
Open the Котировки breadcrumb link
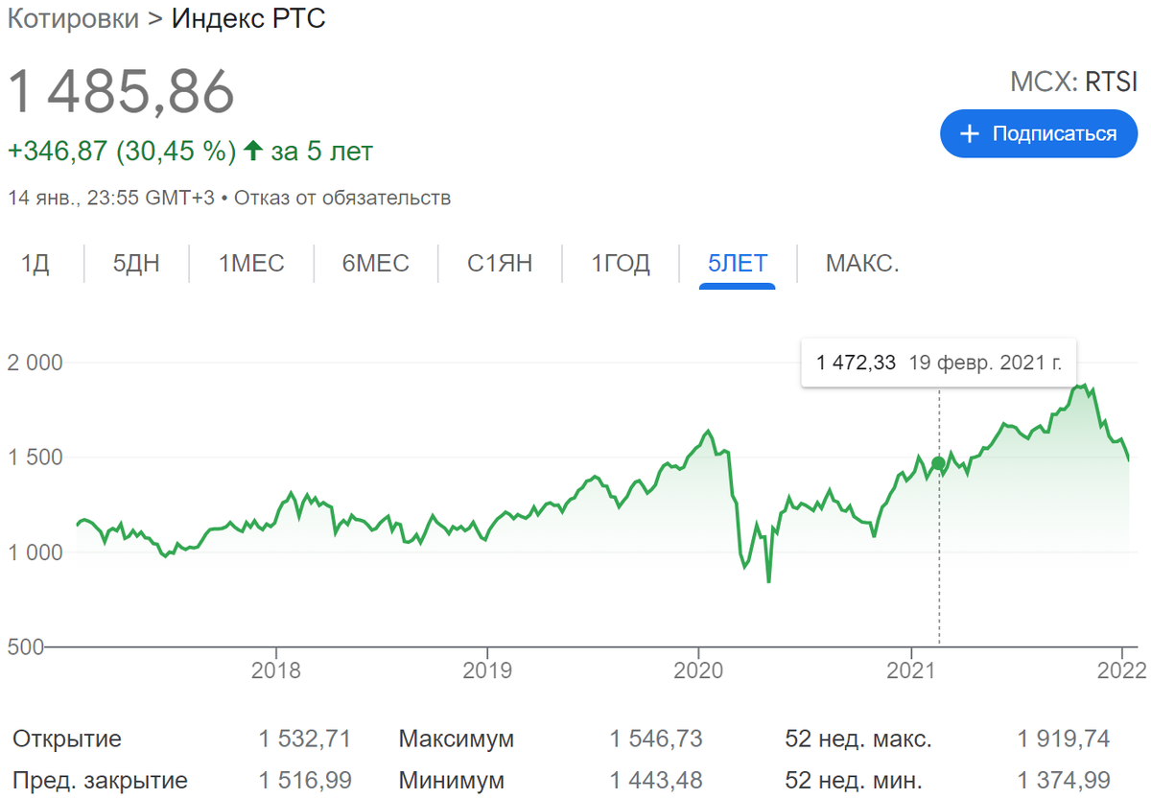tap(73, 19)
